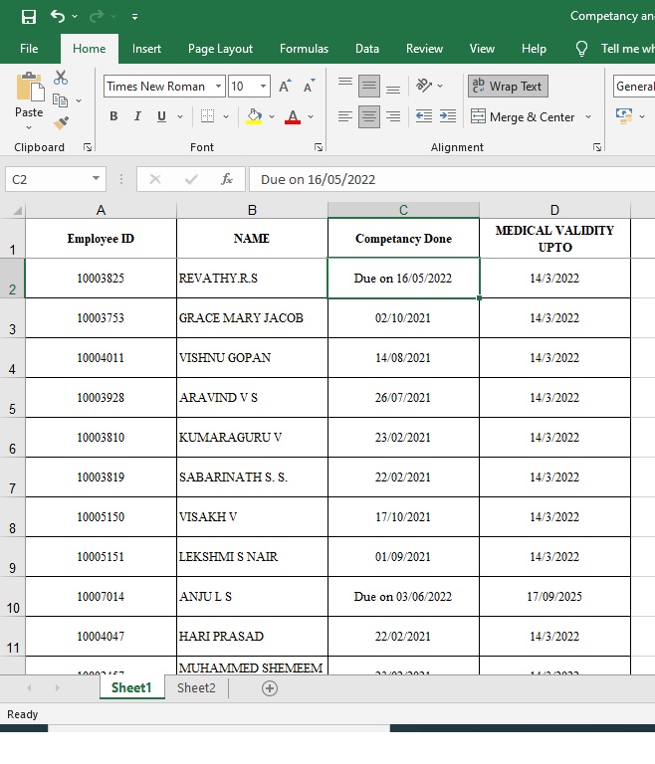Open Alignment settings dialog launcher
The width and height of the screenshot is (655, 764).
click(x=597, y=147)
